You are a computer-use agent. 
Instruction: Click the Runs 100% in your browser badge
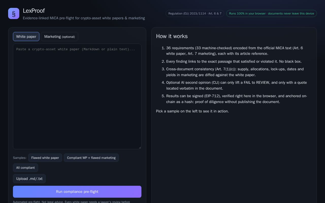tap(271, 13)
